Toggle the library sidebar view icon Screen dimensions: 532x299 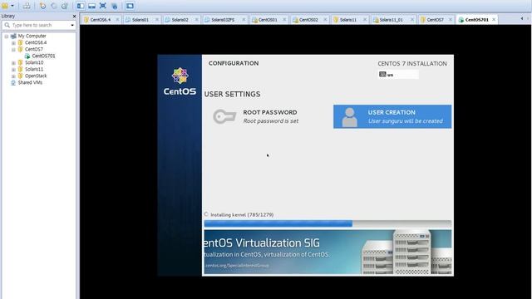[x=81, y=6]
